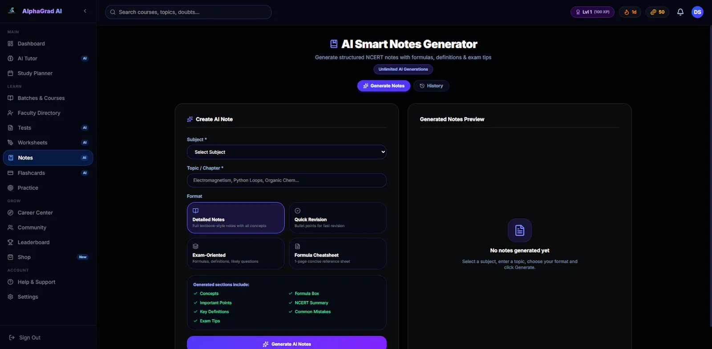Click the Study Planner calendar icon
This screenshot has height=349, width=712.
click(10, 73)
